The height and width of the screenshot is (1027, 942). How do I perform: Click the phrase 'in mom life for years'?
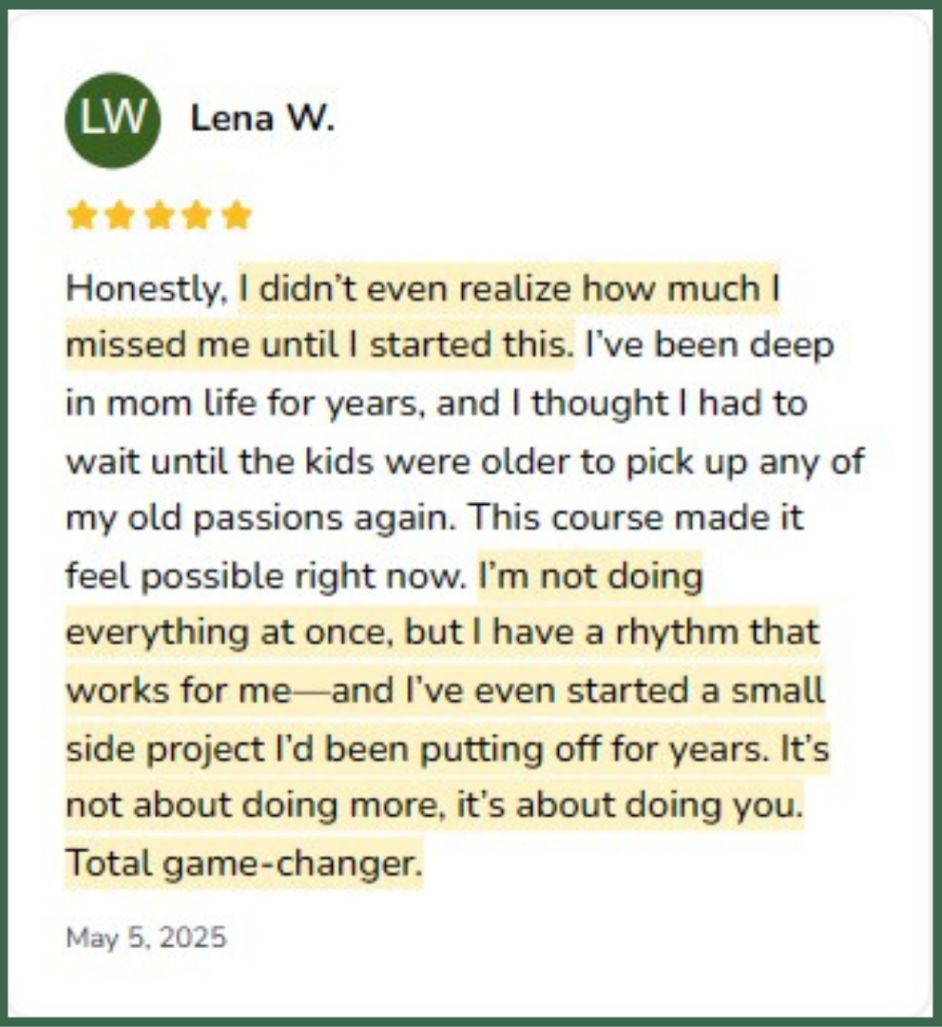(240, 403)
